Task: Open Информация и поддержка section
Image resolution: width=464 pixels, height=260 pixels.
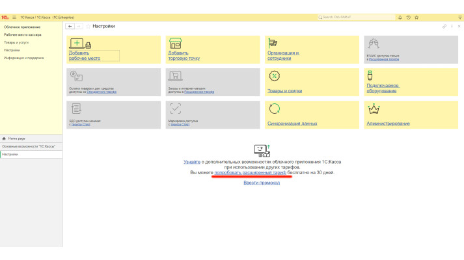Action: (x=23, y=58)
